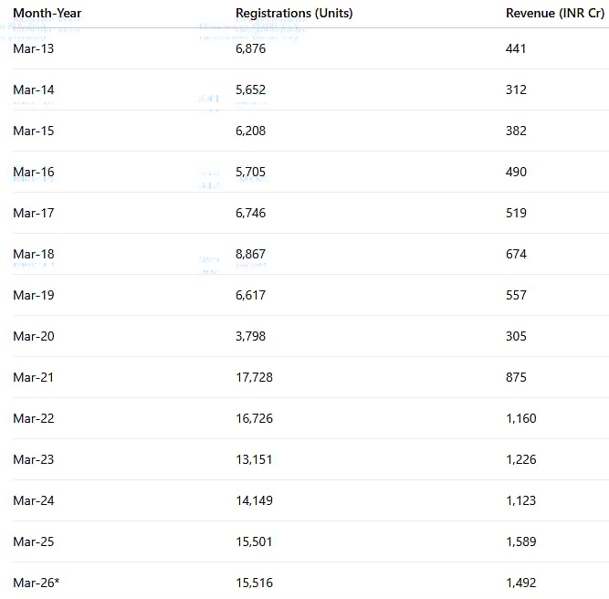Click the 14,149 registrations cell
609x599 pixels.
[254, 500]
